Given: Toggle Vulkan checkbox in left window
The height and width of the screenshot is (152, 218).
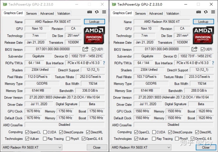Looking at the screenshot, I should tap(27, 139).
